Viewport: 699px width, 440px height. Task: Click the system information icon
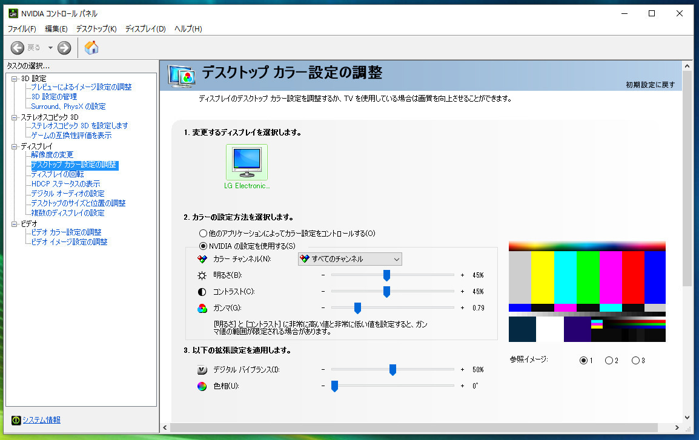point(16,421)
